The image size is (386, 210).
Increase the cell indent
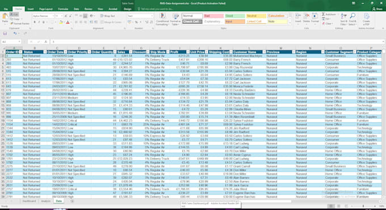tap(95, 22)
